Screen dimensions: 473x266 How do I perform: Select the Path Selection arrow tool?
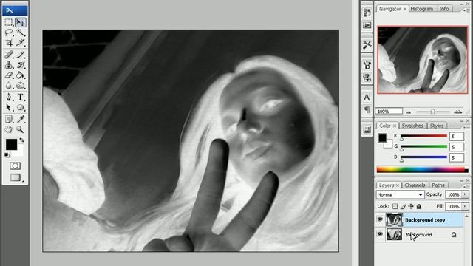(9, 107)
